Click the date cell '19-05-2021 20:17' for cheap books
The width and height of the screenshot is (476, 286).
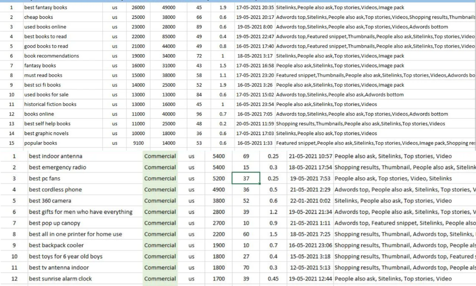coord(257,17)
